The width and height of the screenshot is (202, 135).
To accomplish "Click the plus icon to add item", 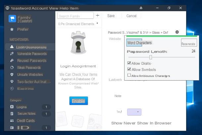I will [x=98, y=16].
